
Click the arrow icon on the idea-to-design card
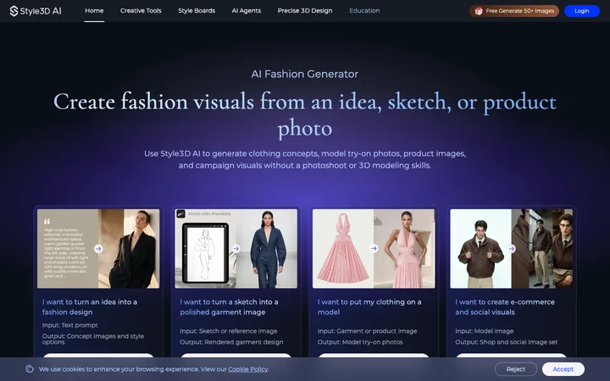coord(98,248)
